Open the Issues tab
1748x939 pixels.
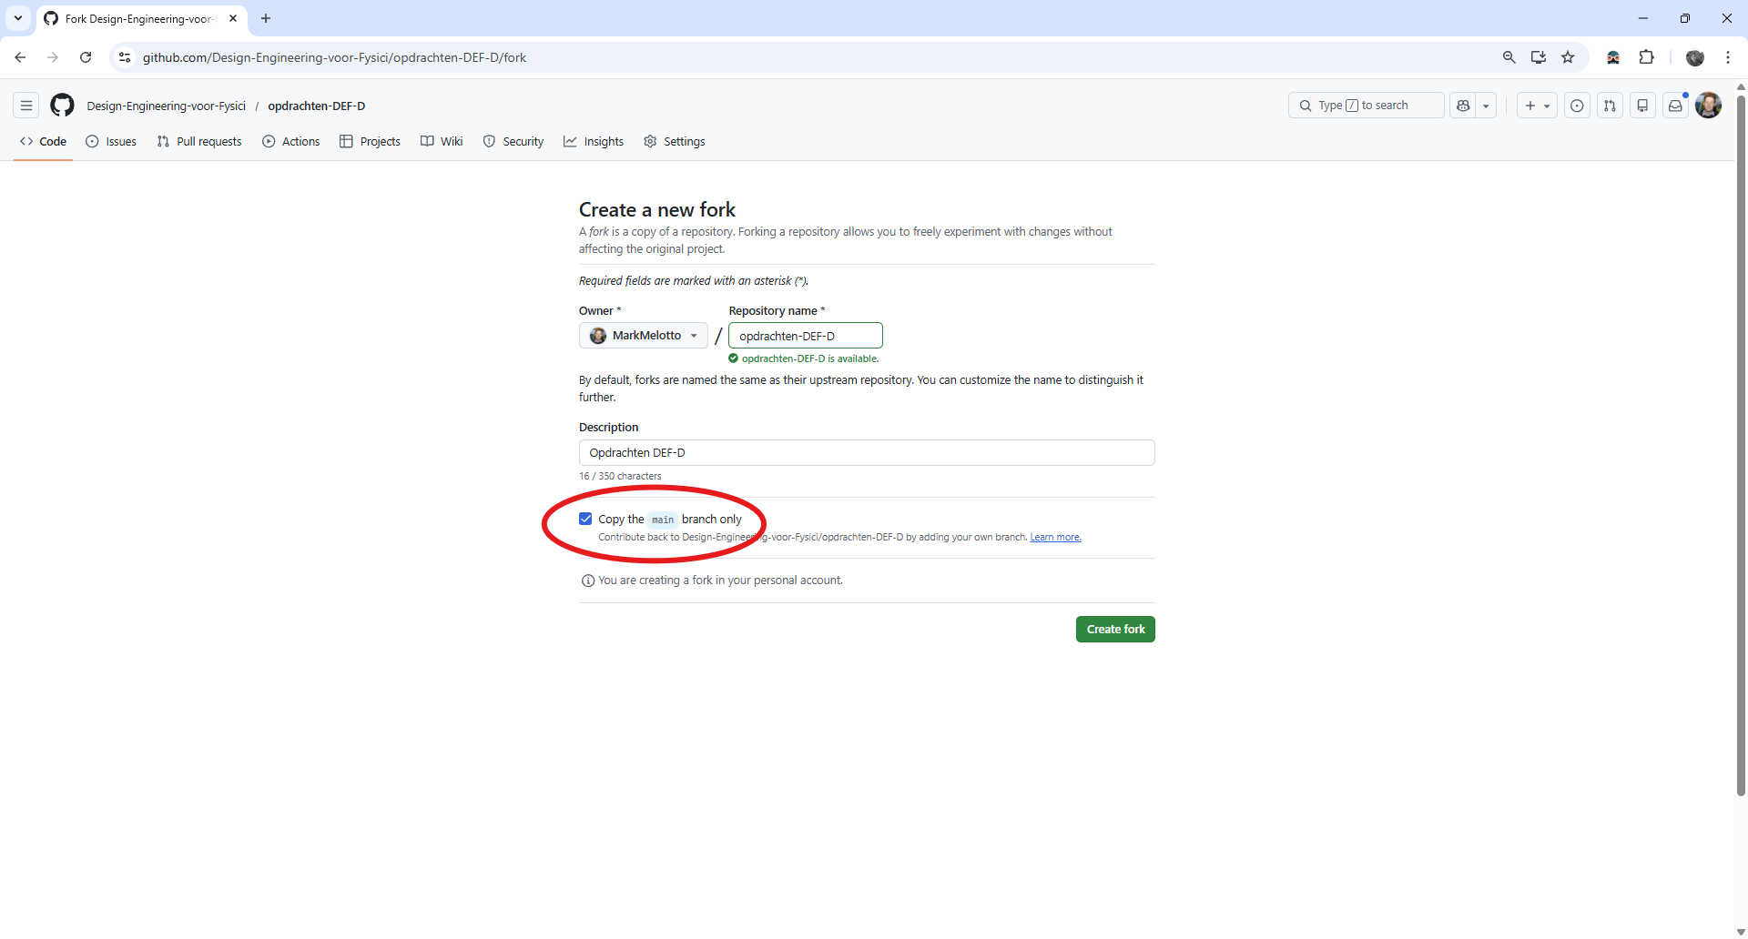pyautogui.click(x=111, y=141)
